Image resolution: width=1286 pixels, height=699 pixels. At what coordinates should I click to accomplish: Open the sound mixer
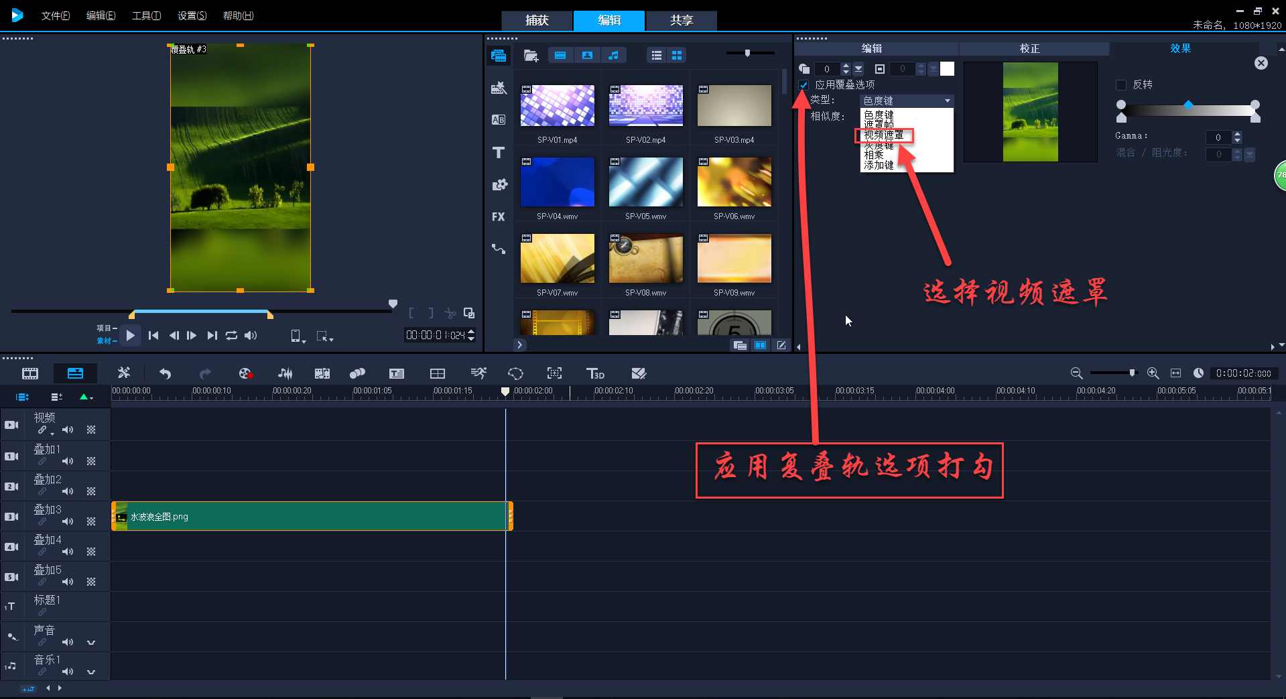coord(285,373)
